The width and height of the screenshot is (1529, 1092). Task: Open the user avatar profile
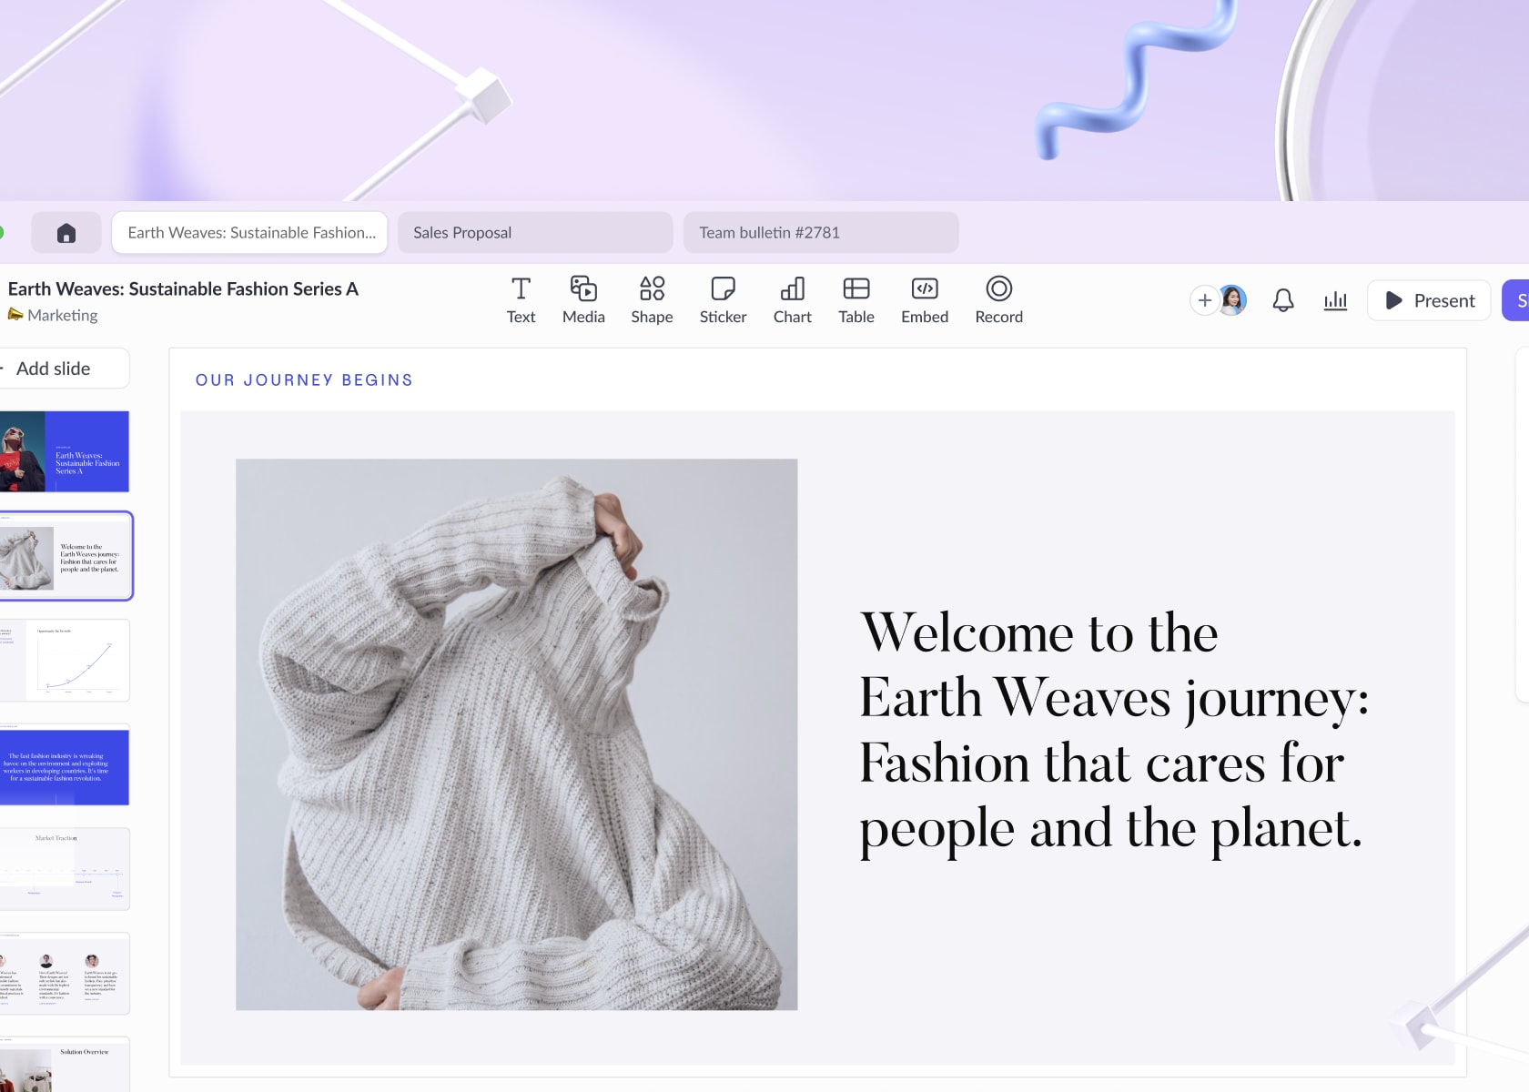[1233, 300]
